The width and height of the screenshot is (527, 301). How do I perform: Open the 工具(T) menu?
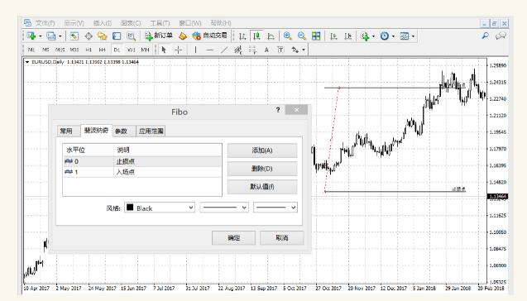point(160,23)
